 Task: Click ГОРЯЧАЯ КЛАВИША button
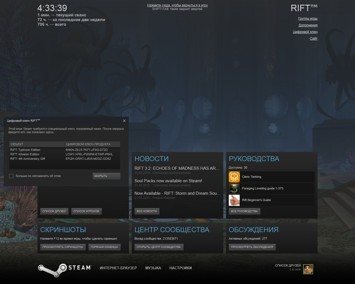(104, 247)
